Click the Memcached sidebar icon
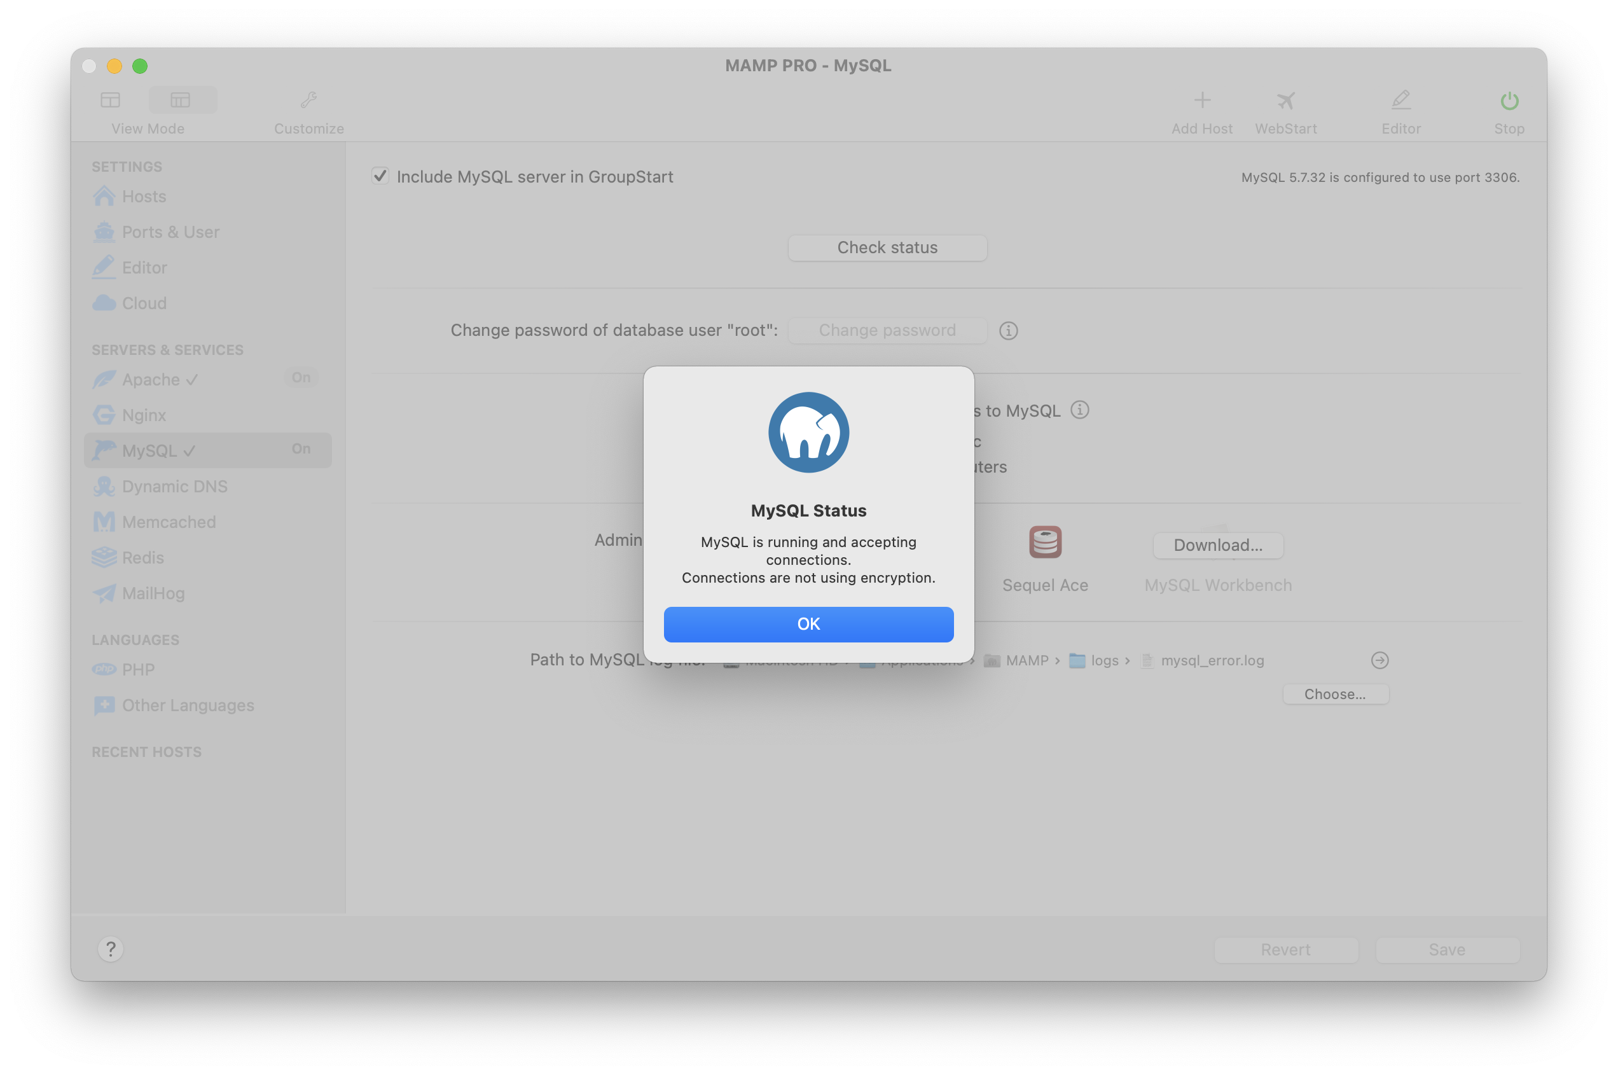 click(x=104, y=522)
